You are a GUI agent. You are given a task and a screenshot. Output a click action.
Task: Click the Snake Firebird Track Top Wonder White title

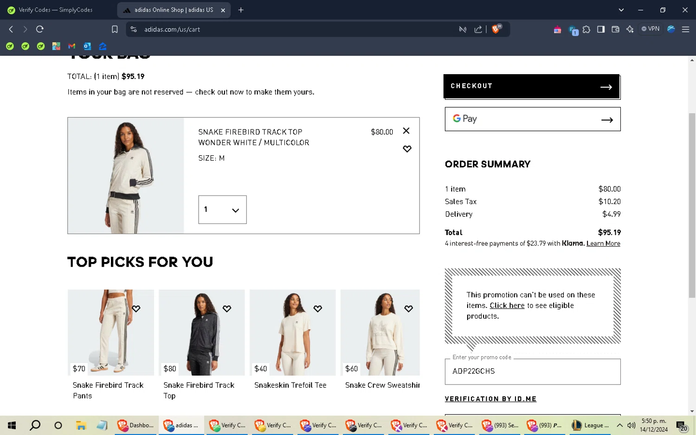[x=254, y=137]
